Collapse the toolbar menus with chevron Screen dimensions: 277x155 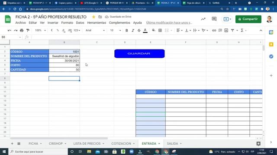(x=261, y=31)
